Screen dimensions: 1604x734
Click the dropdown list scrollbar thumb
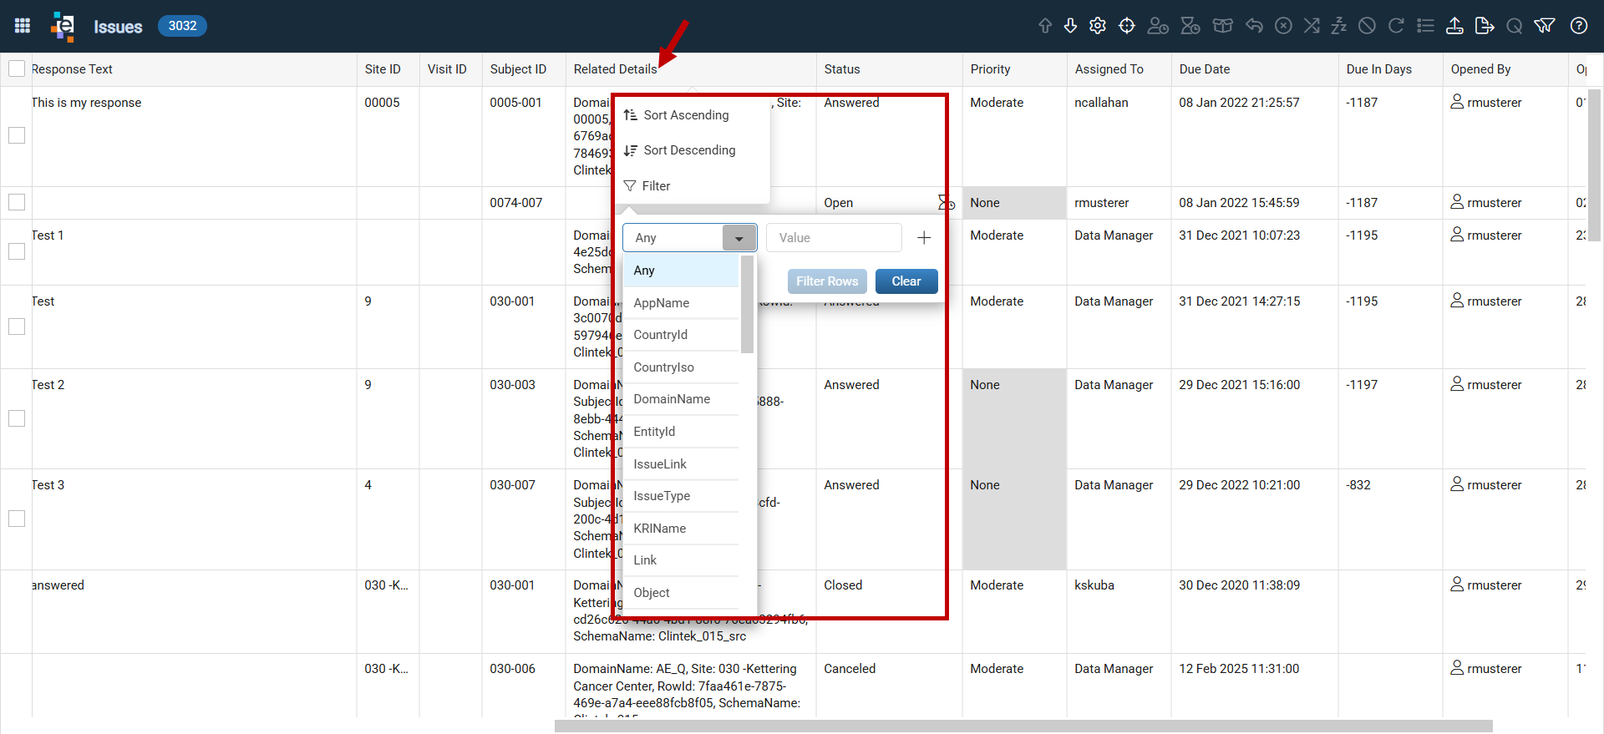tap(747, 304)
